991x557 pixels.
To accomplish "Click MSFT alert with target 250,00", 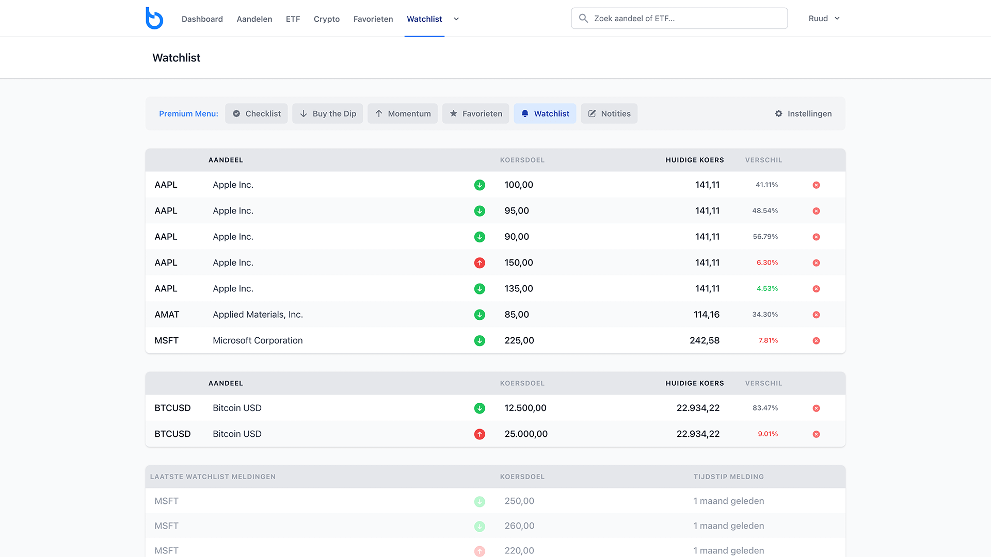I will pos(495,501).
